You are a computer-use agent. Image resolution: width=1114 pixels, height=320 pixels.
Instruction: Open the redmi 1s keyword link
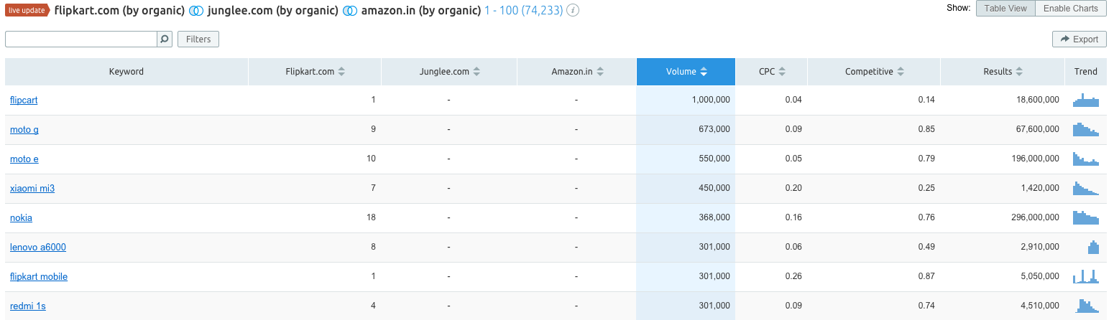pos(28,306)
